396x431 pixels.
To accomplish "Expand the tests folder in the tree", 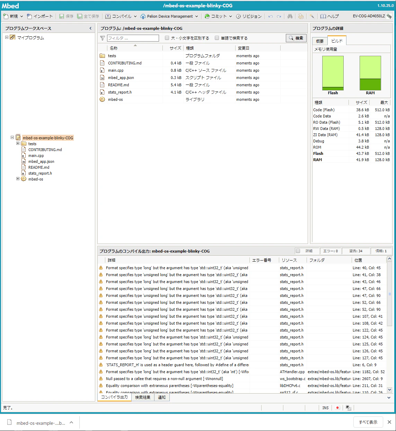I will (x=18, y=143).
